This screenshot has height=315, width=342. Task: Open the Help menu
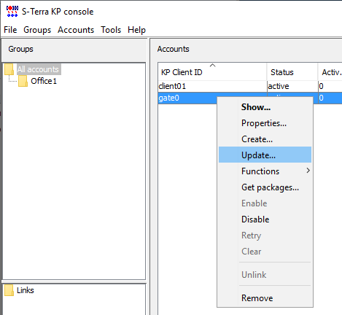(136, 30)
